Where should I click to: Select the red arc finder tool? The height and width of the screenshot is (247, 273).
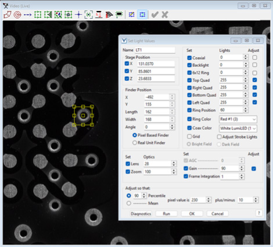[x=8, y=15]
